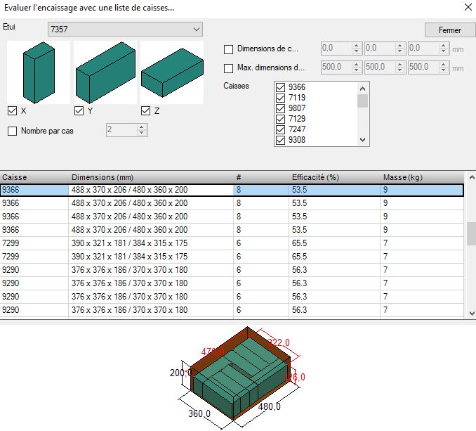The width and height of the screenshot is (476, 431).
Task: Sort by the # column header
Action: tap(261, 177)
